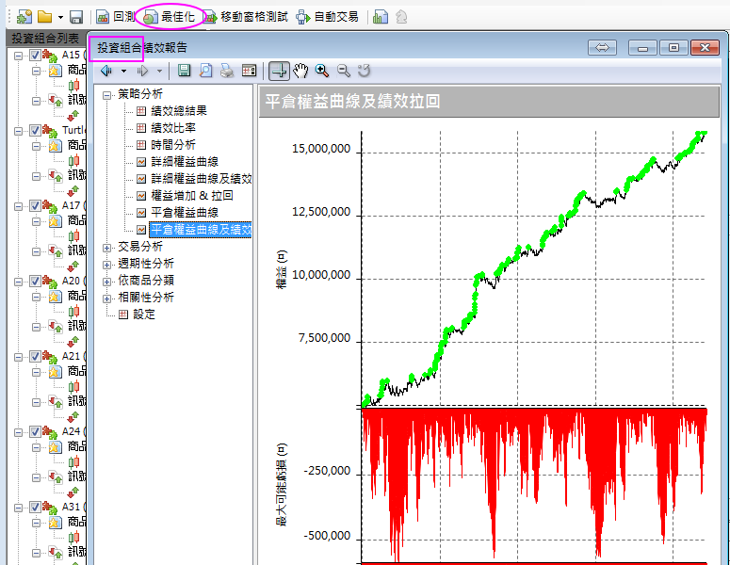Click 平倉權益曲線及績效拉回 chart title bar

pos(489,102)
